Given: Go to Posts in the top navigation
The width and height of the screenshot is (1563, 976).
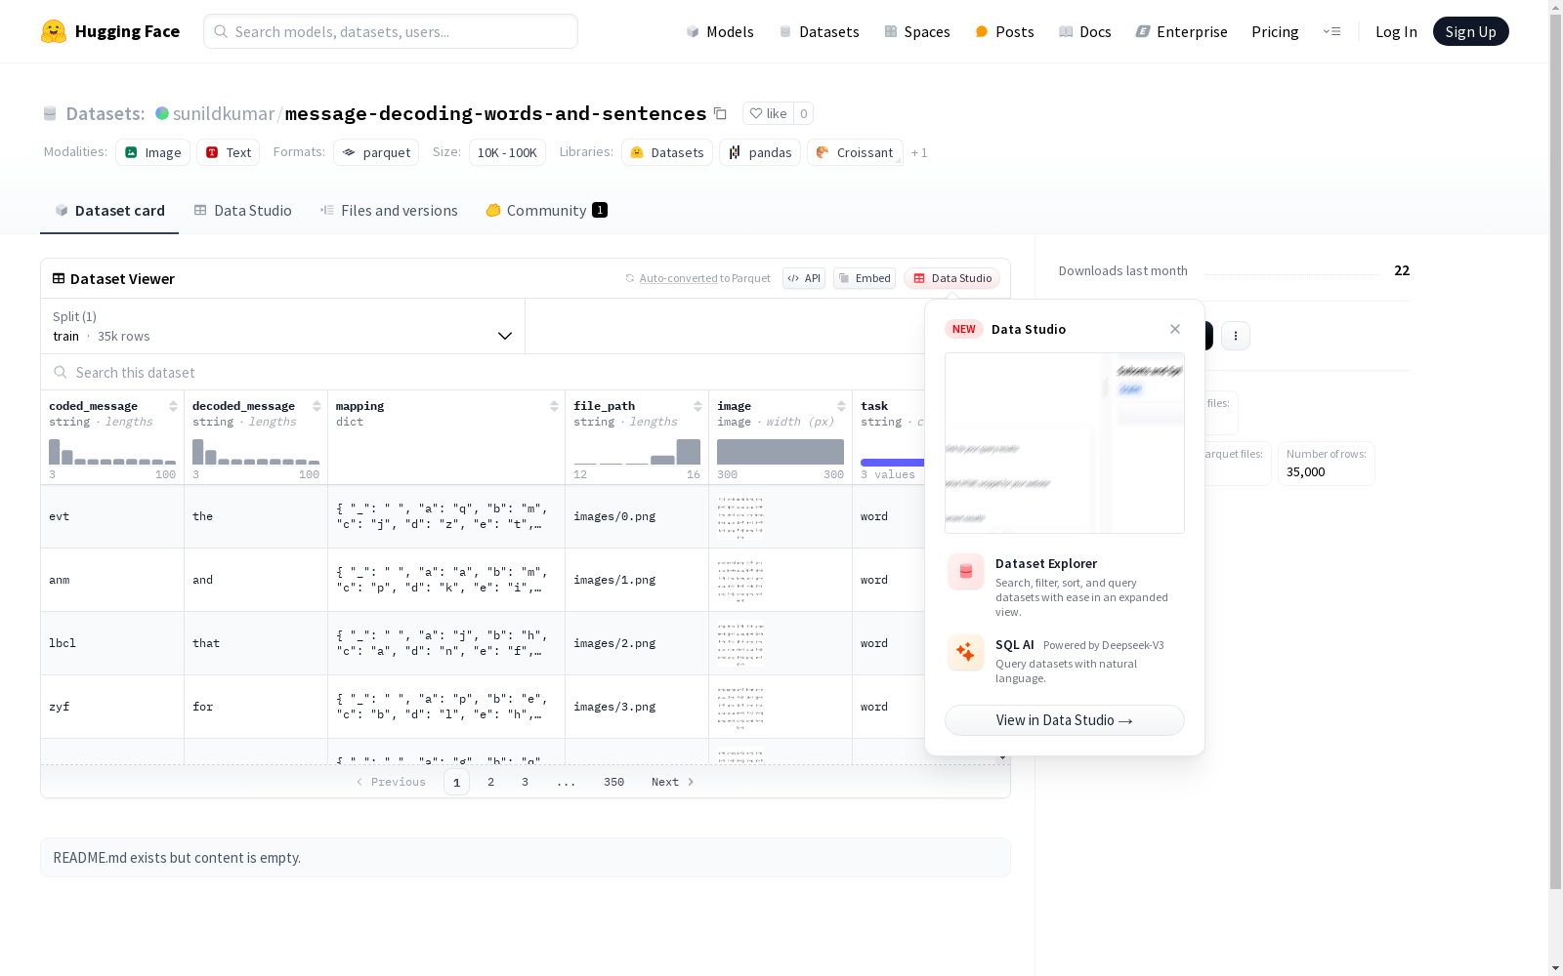Looking at the screenshot, I should [x=1004, y=31].
